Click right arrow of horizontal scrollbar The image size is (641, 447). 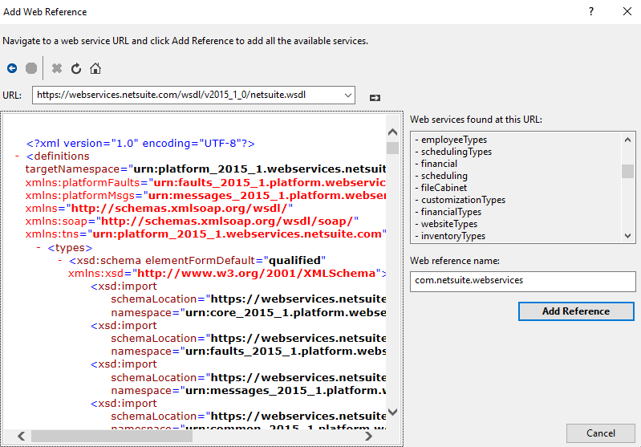click(368, 437)
